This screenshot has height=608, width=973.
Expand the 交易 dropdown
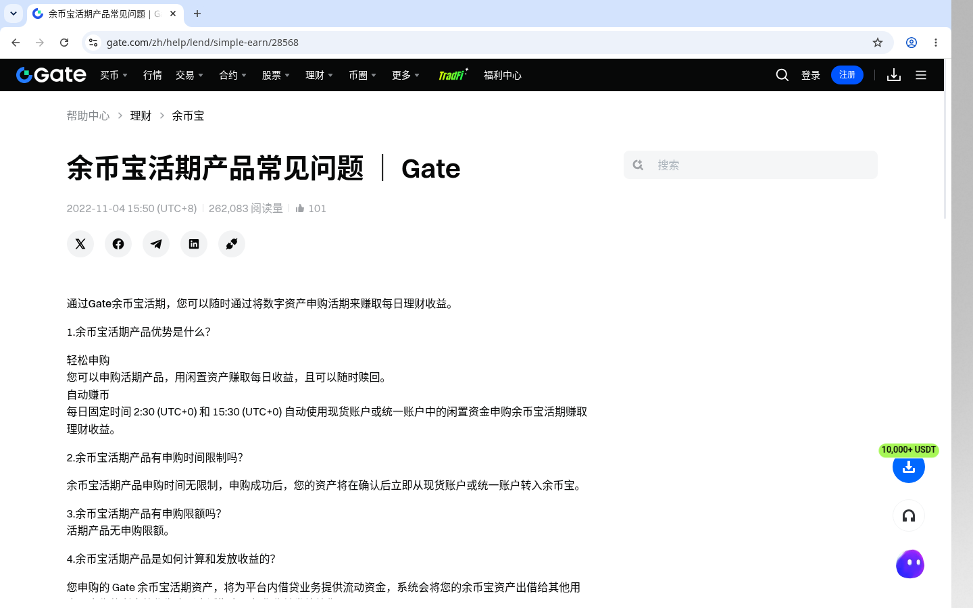[x=189, y=75]
